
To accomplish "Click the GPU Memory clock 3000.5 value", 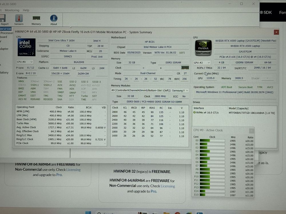I will pyautogui.click(x=239, y=78).
